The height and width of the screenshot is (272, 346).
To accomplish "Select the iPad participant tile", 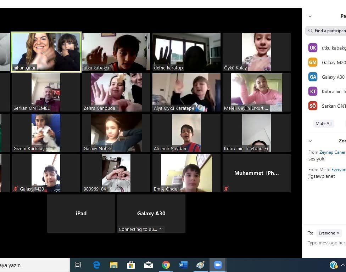I will (x=81, y=213).
